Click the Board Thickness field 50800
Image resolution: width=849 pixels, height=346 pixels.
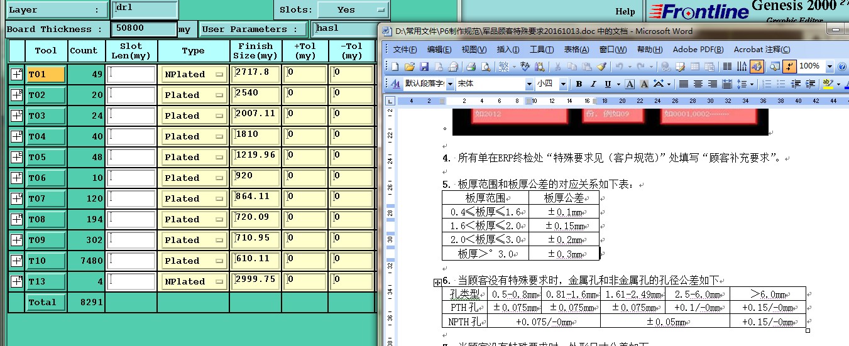143,29
